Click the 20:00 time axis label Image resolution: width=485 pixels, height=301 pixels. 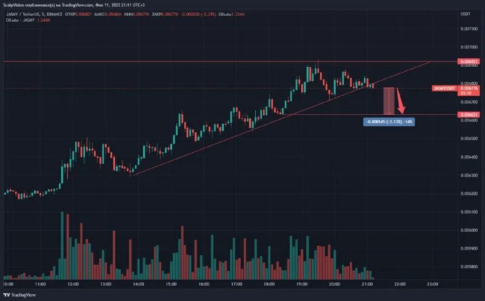[335, 284]
